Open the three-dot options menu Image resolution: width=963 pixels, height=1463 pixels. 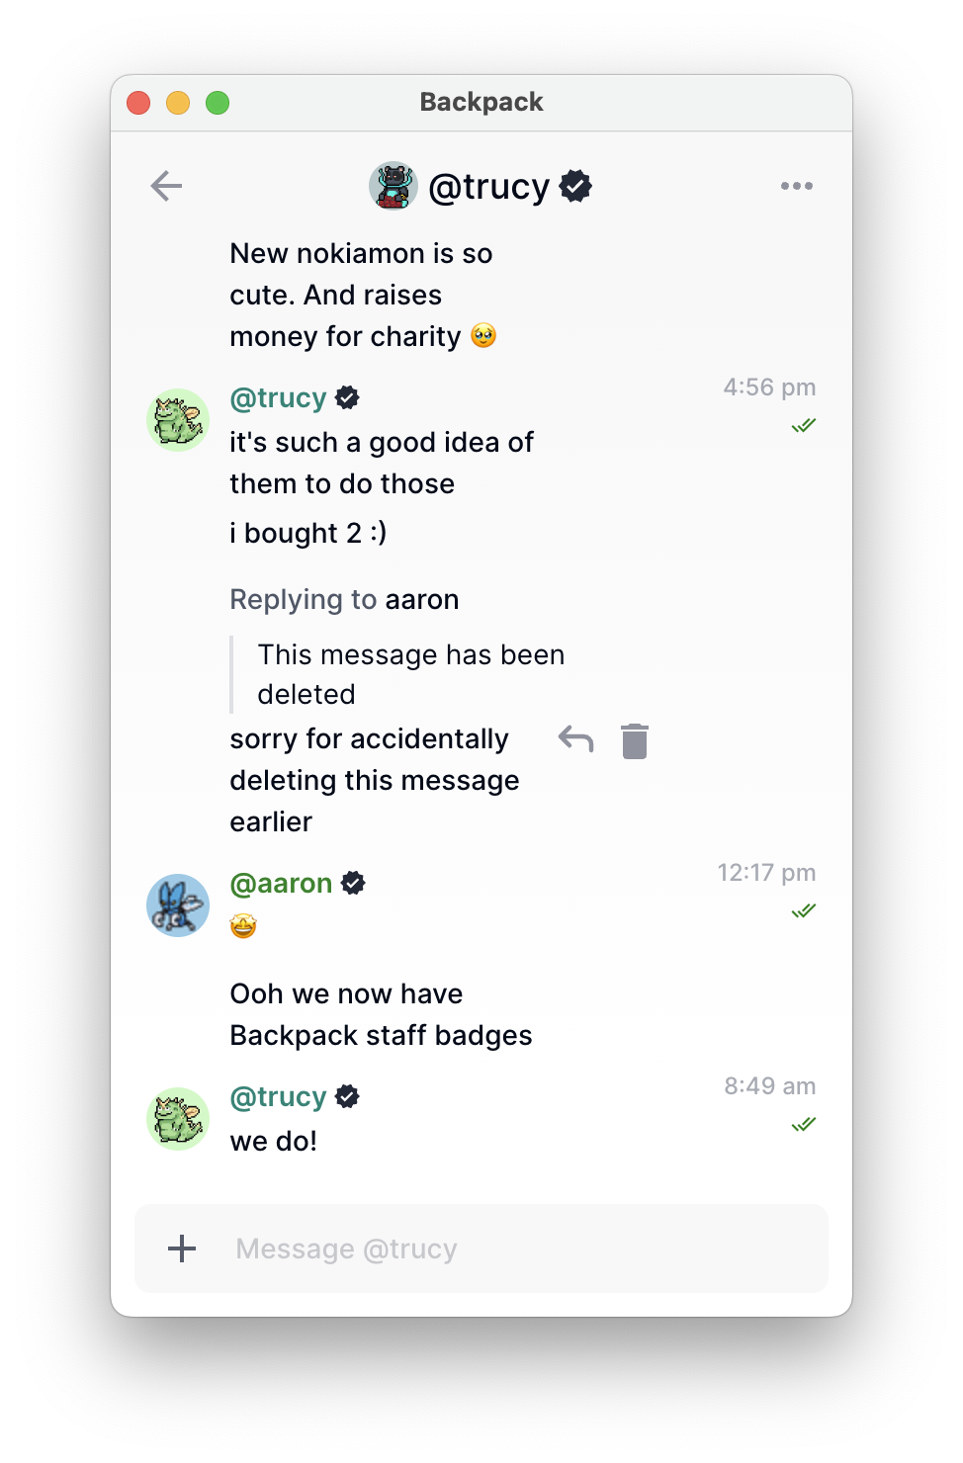click(797, 185)
